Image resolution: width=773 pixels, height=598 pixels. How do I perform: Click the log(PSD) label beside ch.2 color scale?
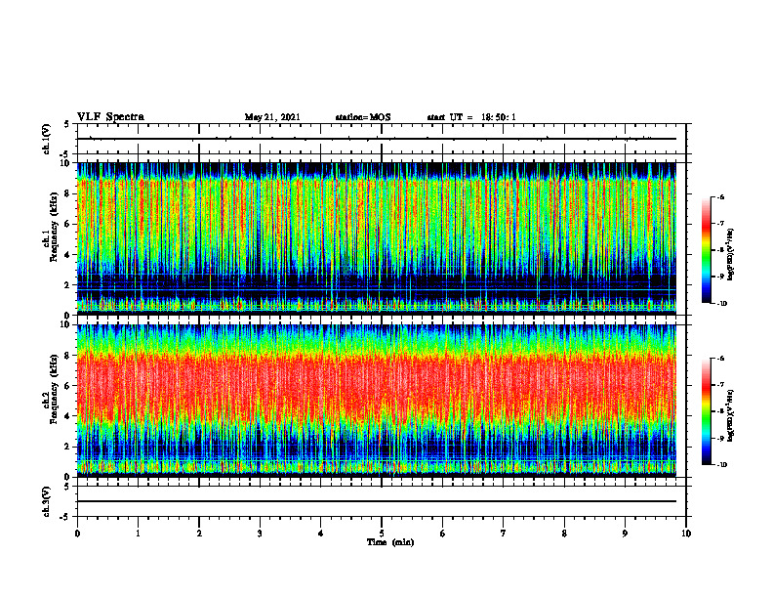click(731, 416)
